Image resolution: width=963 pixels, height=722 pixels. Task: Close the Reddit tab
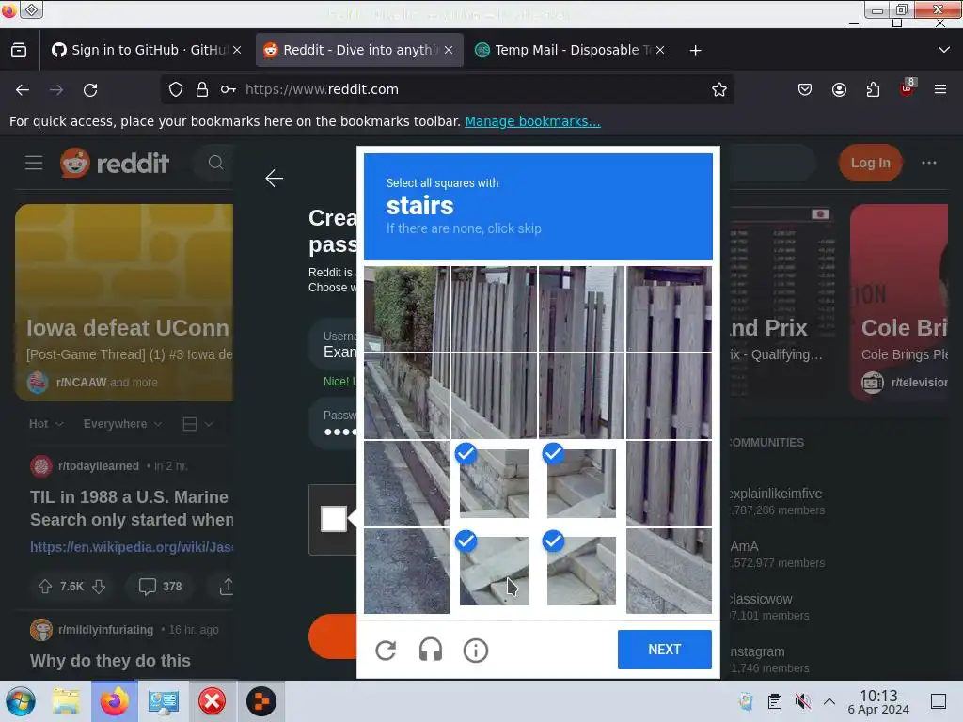449,50
